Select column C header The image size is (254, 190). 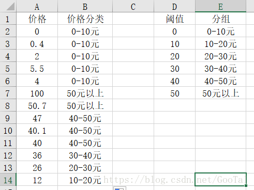tap(133, 6)
